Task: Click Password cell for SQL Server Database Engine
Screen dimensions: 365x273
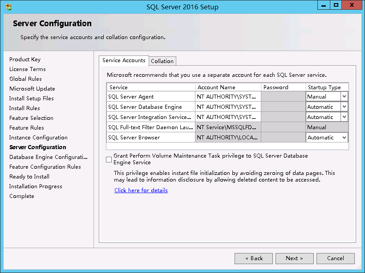Action: (283, 107)
